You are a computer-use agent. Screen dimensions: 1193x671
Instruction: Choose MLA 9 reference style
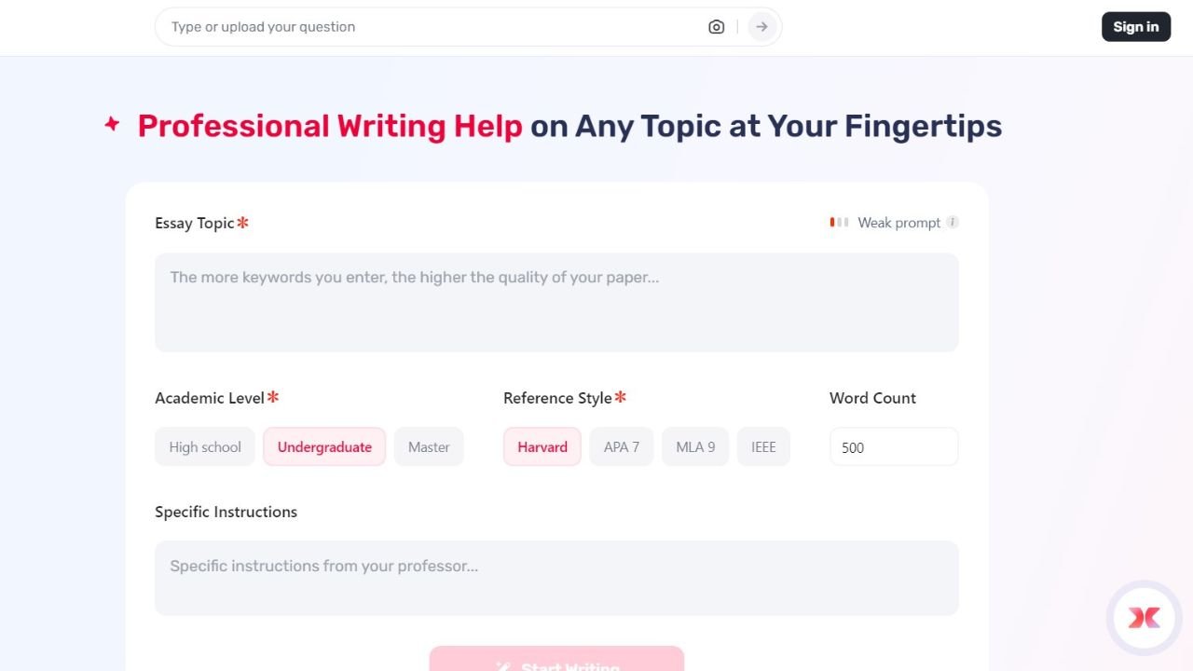click(694, 446)
